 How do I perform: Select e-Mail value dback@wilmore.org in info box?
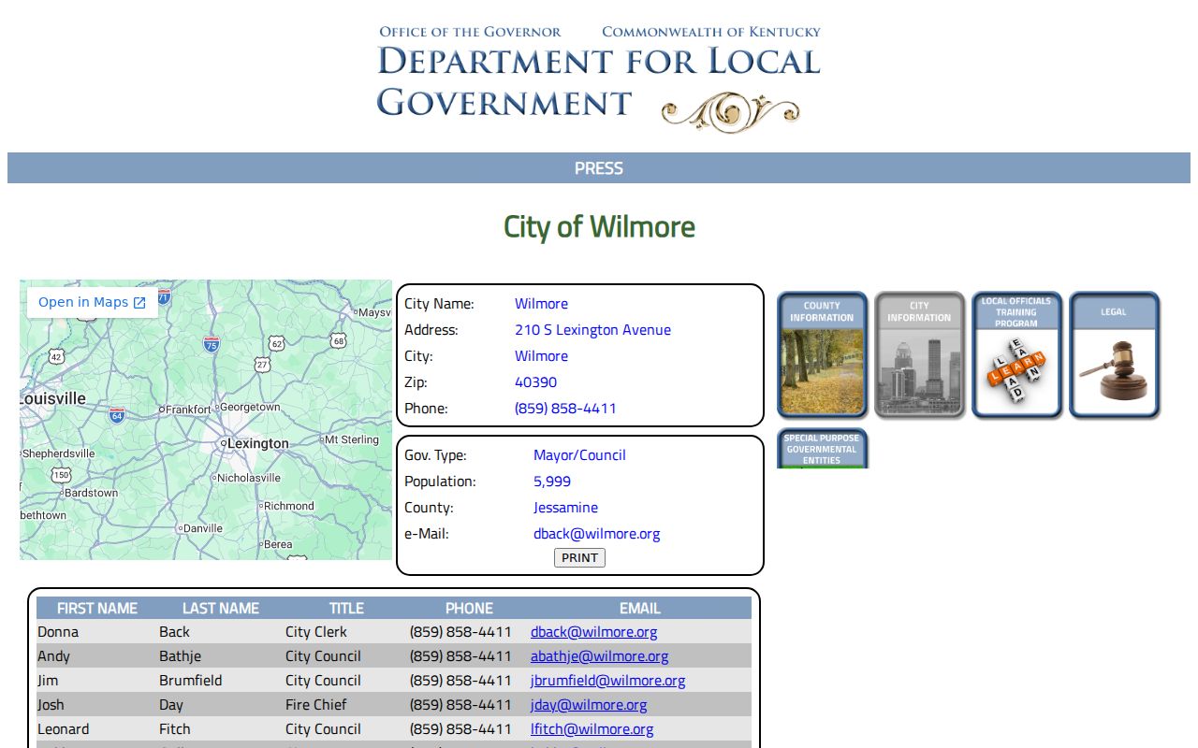pyautogui.click(x=596, y=534)
